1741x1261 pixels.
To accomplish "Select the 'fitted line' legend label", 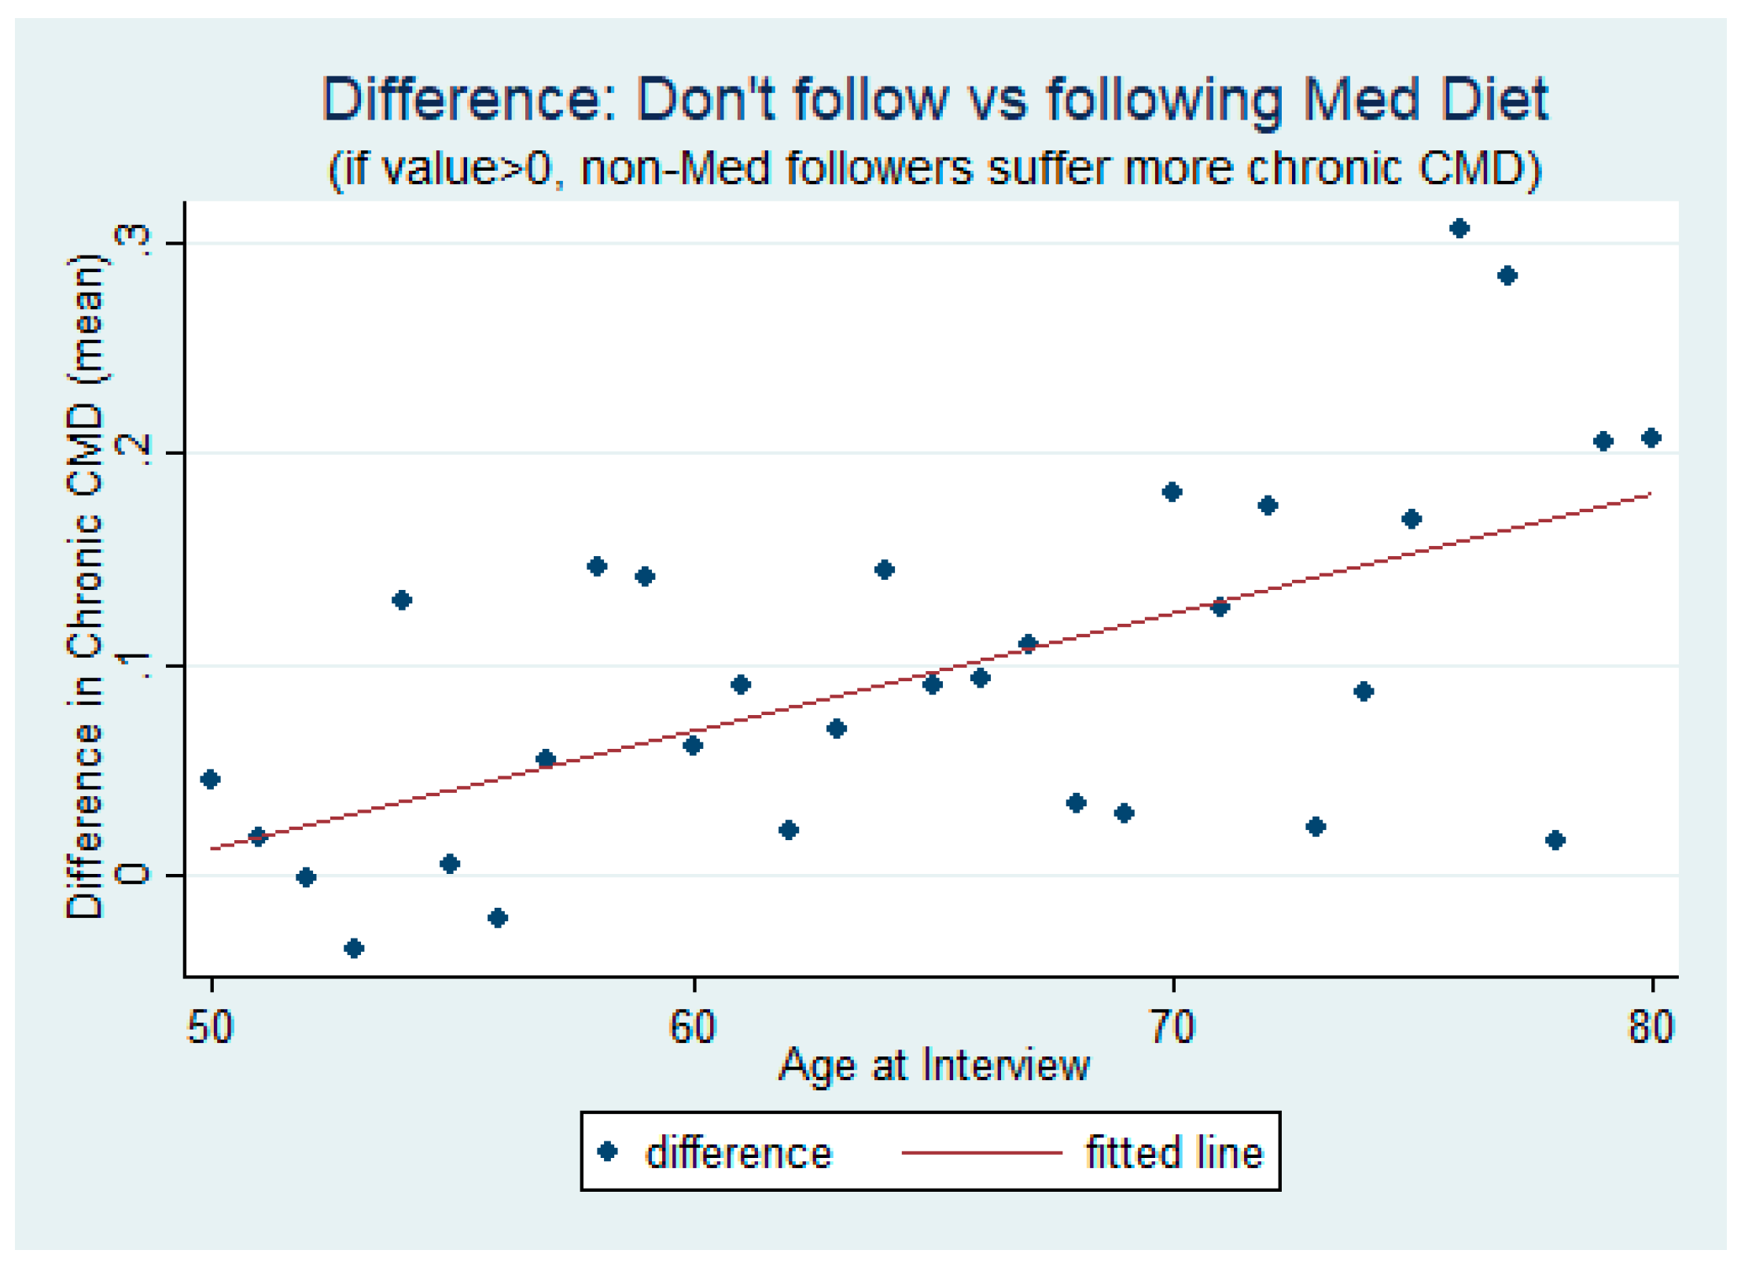I will coord(1173,1153).
